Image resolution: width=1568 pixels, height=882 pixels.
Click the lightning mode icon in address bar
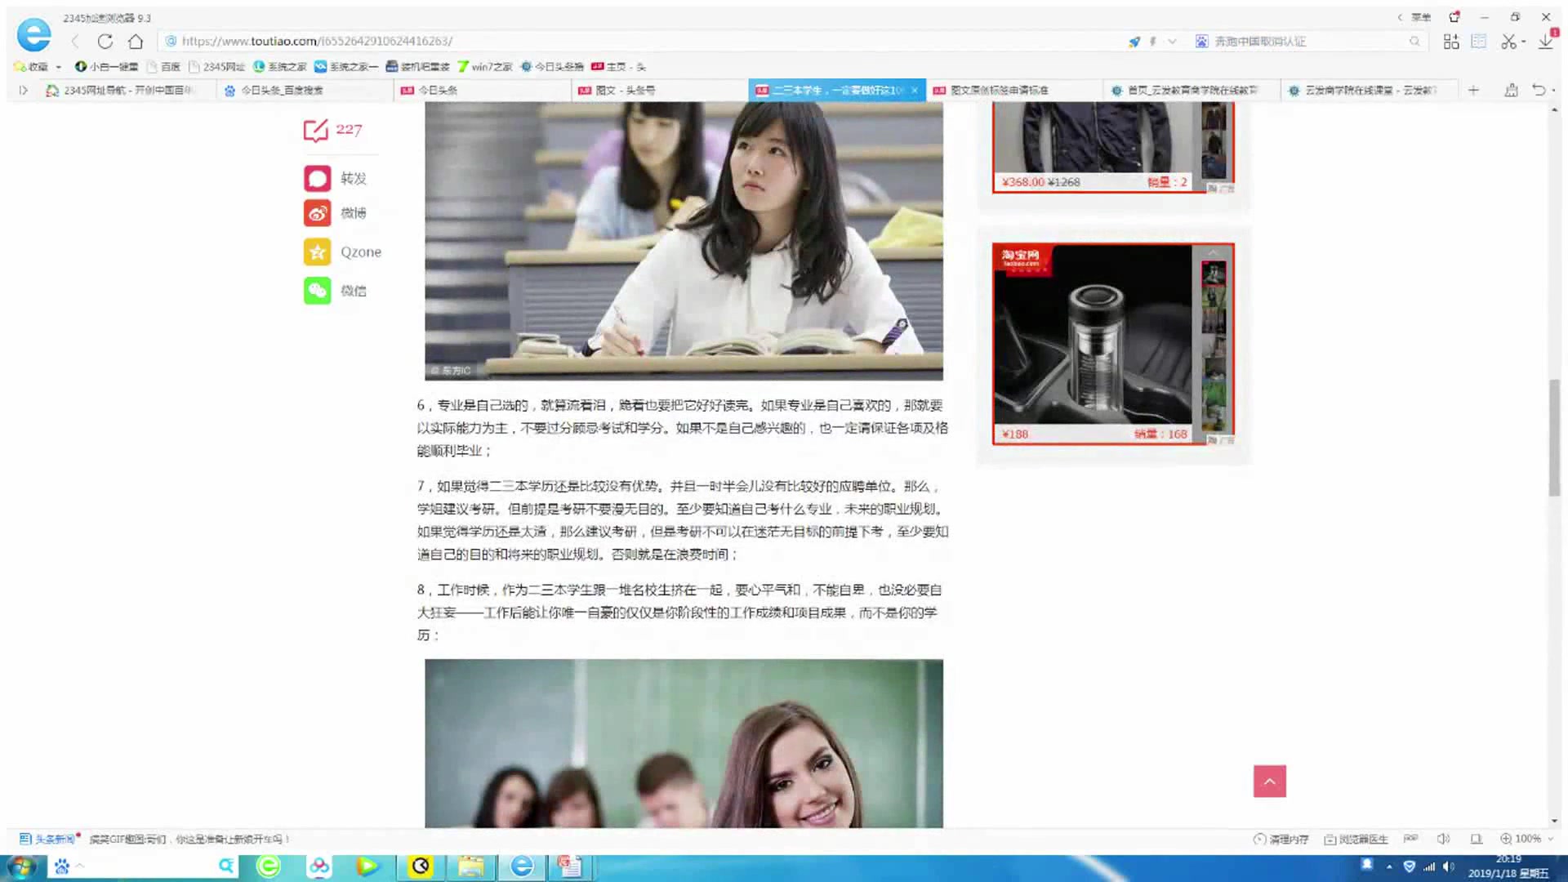tap(1153, 42)
